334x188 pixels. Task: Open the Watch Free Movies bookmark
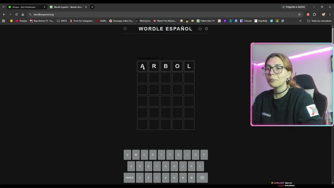[165, 21]
